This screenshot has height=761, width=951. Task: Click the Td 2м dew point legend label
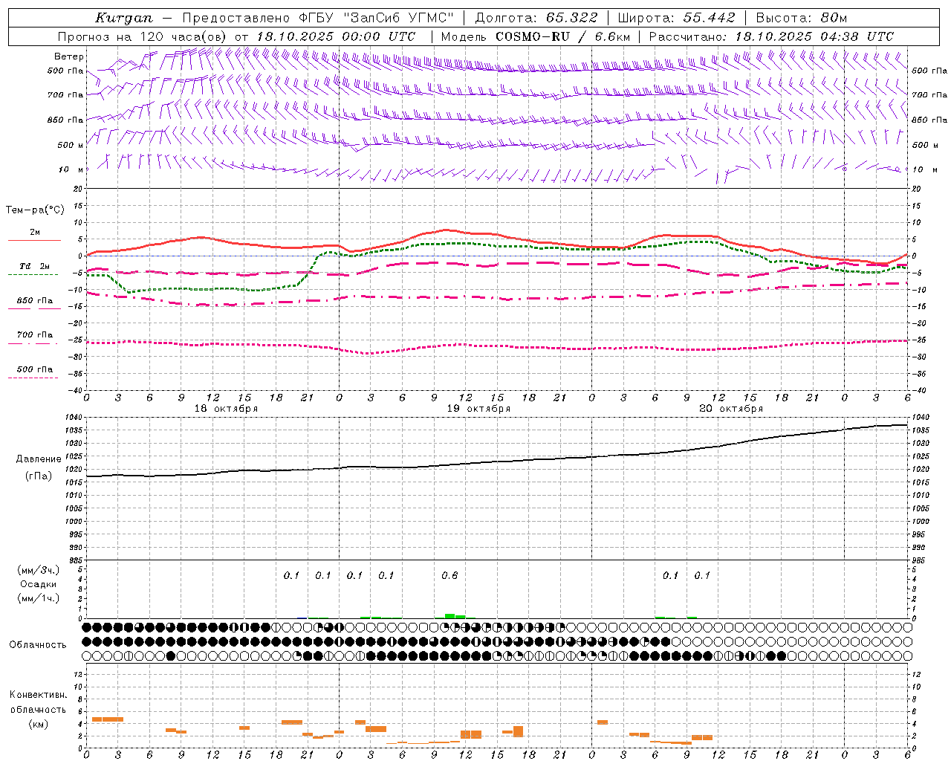tap(35, 266)
